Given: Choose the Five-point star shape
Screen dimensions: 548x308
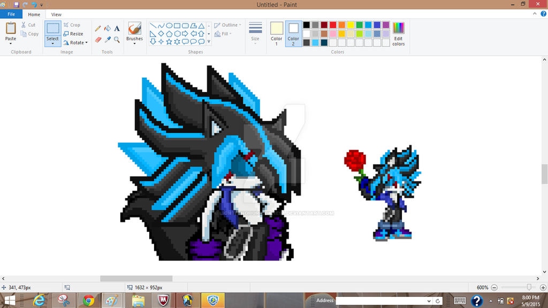Looking at the screenshot, I should (169, 42).
